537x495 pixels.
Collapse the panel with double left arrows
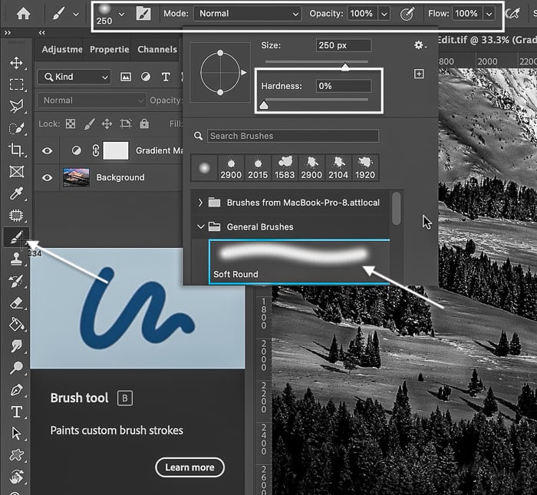(41, 33)
